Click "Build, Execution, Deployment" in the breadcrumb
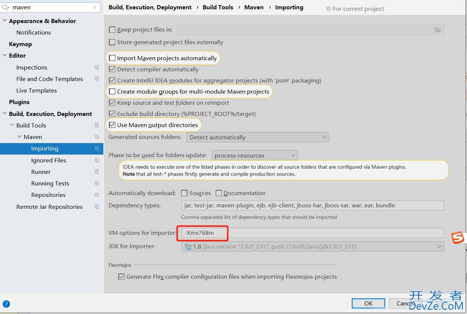The image size is (467, 314). (150, 7)
